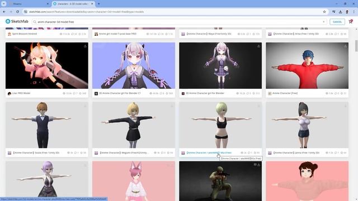
Task: Open the purple-haired elf girl thumbnail
Action: 47,181
